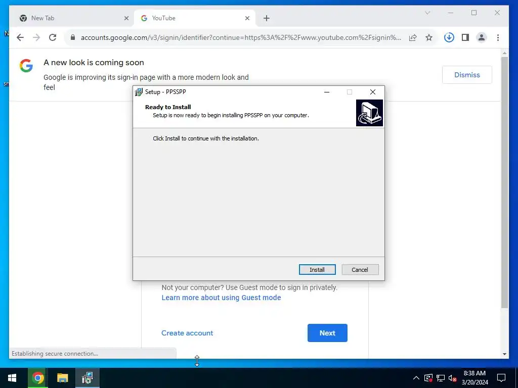
Task: Click the Chrome page vertical scrollbar
Action: pyautogui.click(x=504, y=182)
